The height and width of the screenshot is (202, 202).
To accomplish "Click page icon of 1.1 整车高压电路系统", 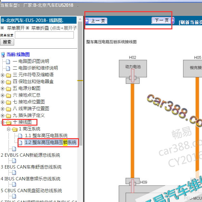I will [x=20, y=136].
